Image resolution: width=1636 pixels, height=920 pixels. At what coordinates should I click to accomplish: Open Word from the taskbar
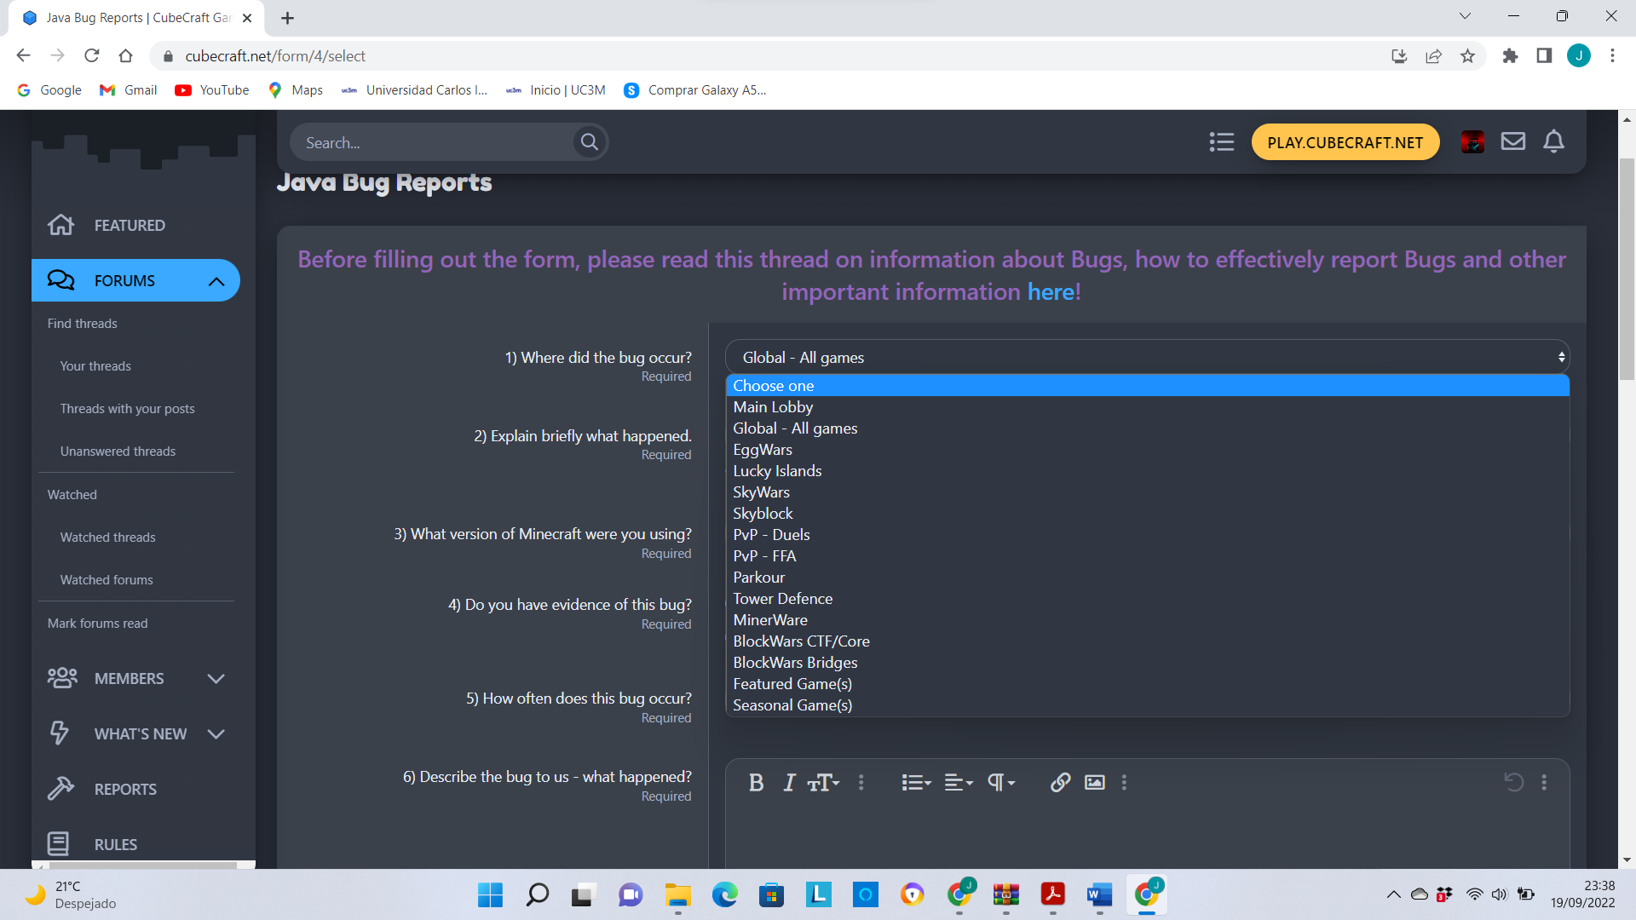pyautogui.click(x=1099, y=895)
